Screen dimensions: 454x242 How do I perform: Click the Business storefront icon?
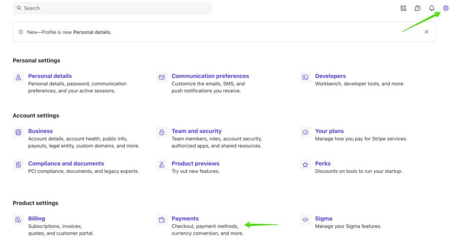(x=18, y=132)
